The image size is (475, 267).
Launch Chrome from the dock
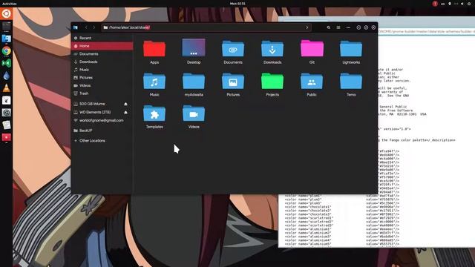coord(7,51)
